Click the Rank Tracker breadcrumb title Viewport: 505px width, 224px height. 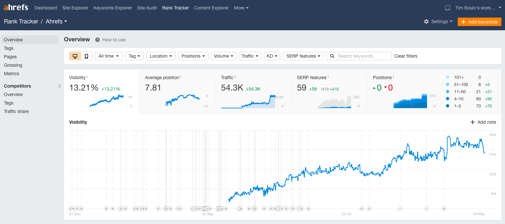pyautogui.click(x=21, y=21)
